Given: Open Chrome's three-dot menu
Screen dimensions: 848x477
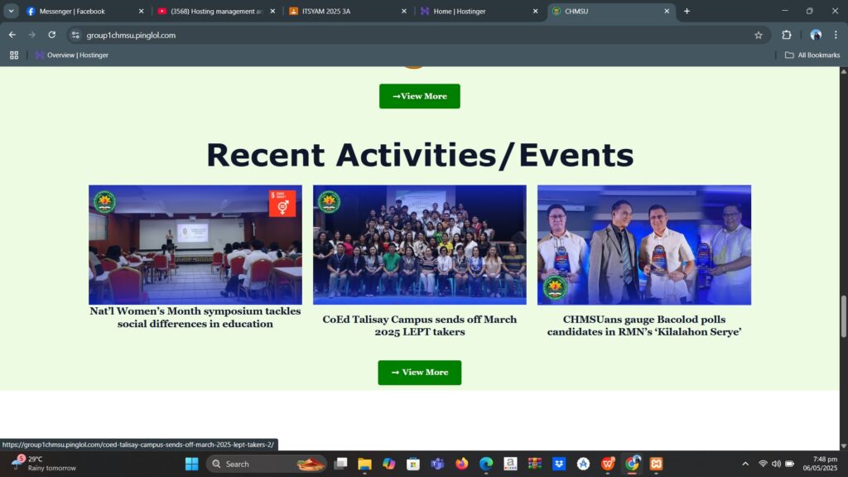Looking at the screenshot, I should tap(836, 35).
